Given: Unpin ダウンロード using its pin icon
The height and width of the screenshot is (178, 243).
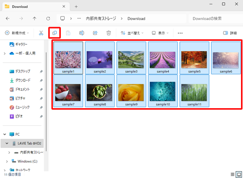Looking at the screenshot, I should [x=41, y=81].
